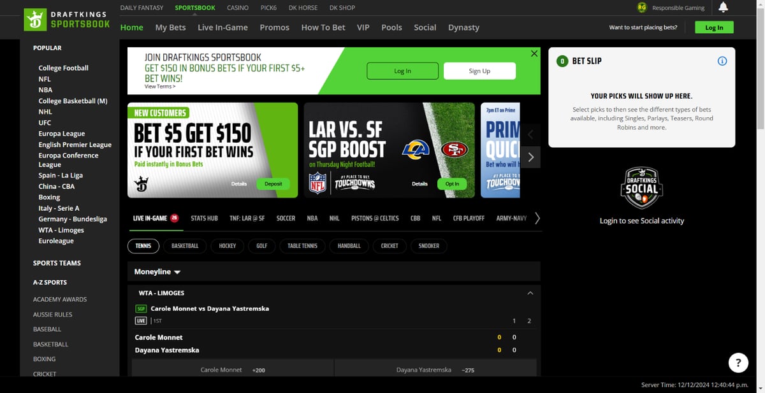Open the NHL tab in sports bar

[x=334, y=218]
